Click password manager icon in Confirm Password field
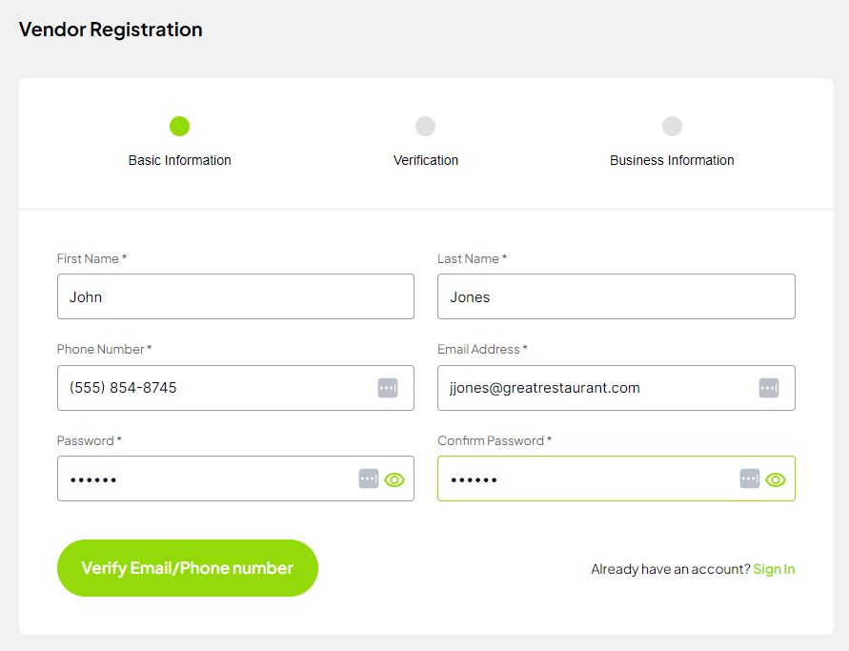This screenshot has width=849, height=651. click(750, 478)
